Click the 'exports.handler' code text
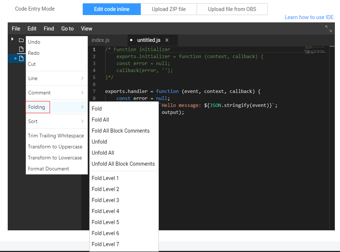 126,91
